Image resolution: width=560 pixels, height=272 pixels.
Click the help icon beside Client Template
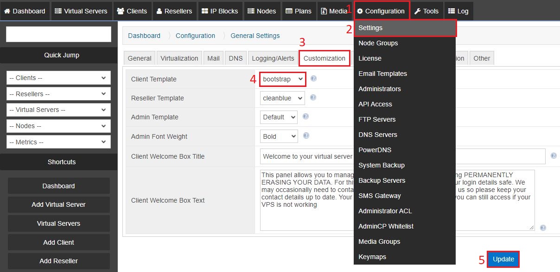314,79
